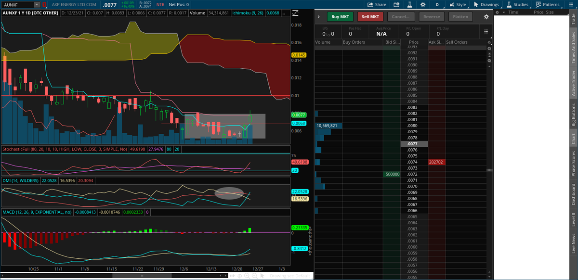Open the Studies menu

click(x=517, y=4)
